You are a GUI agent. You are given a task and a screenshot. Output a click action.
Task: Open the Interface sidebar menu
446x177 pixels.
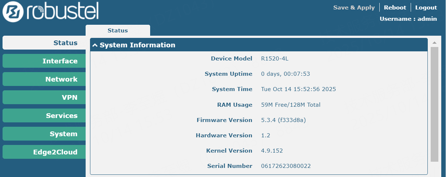(44, 61)
